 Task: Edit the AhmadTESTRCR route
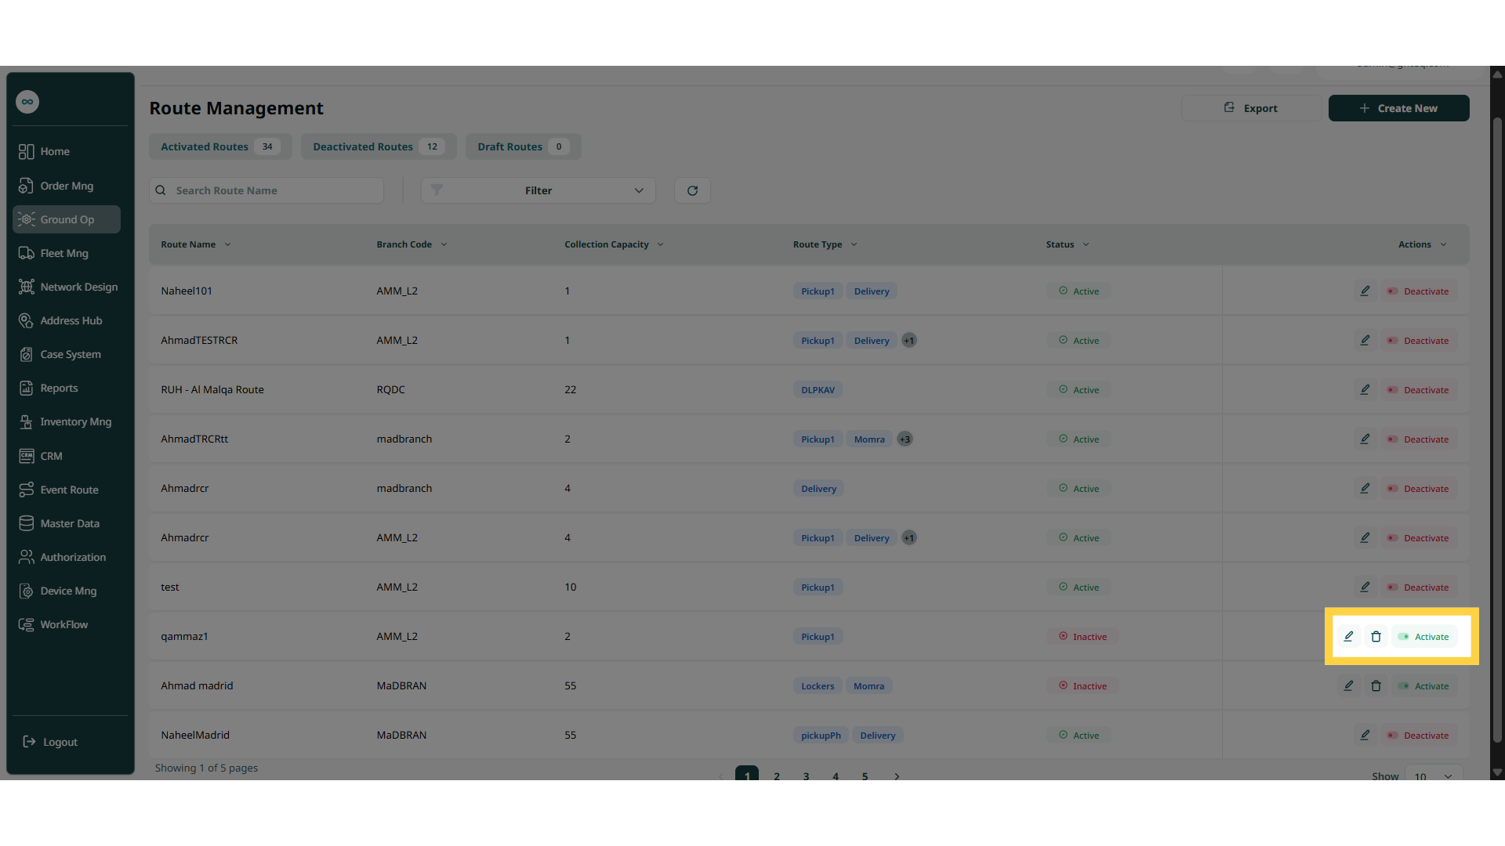(x=1365, y=340)
